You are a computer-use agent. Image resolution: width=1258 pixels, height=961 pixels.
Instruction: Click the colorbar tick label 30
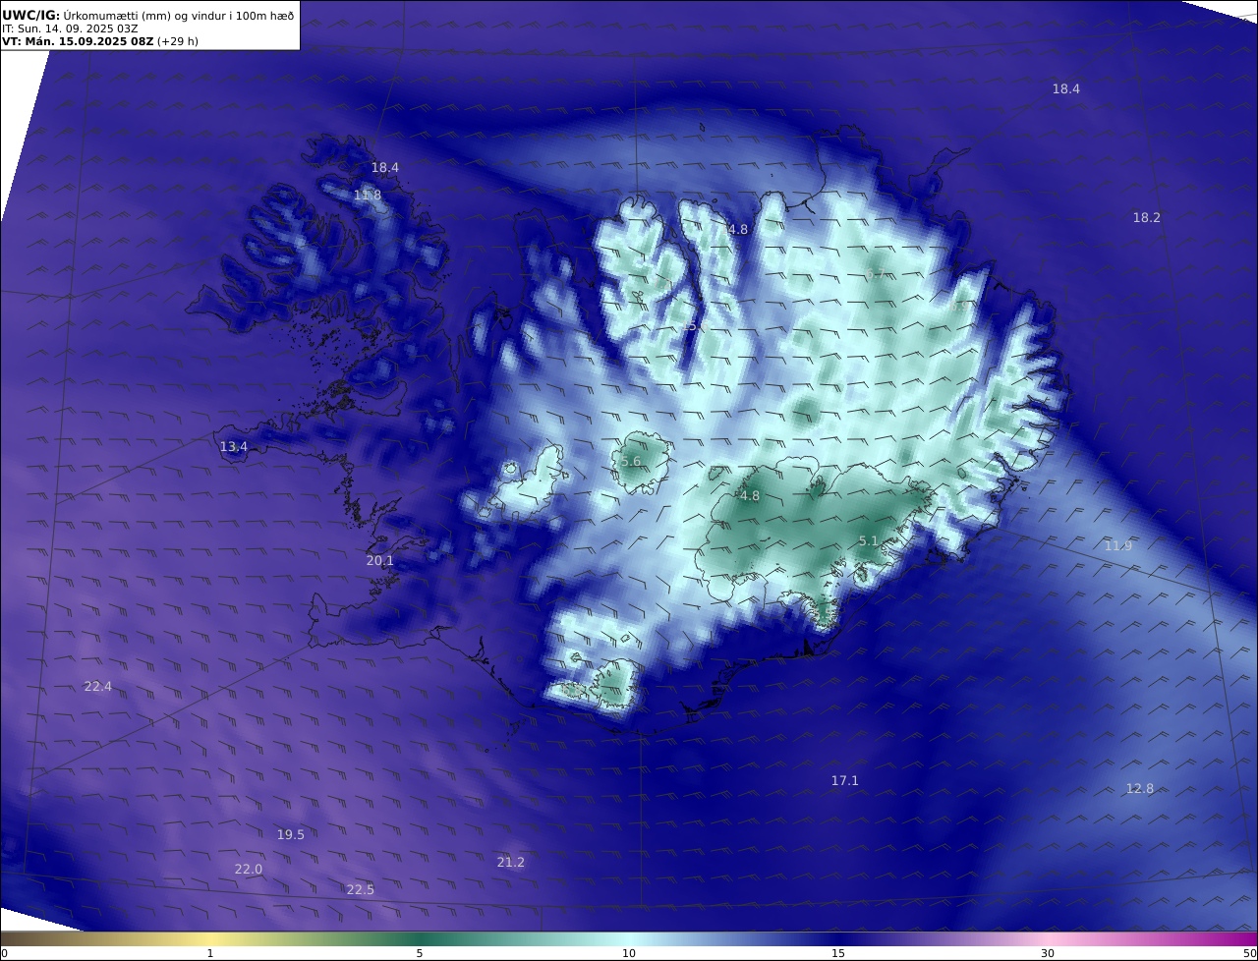pos(1048,953)
